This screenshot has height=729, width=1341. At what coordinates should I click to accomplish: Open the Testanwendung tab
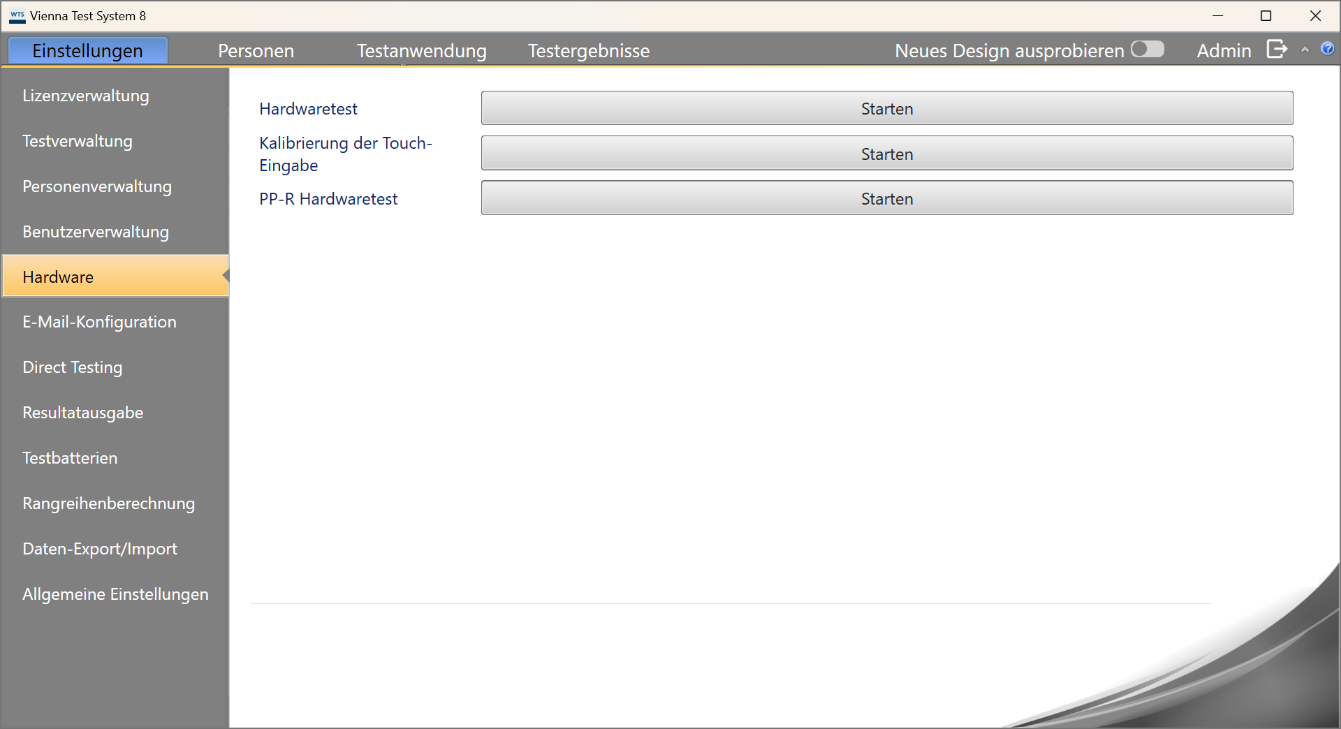421,51
